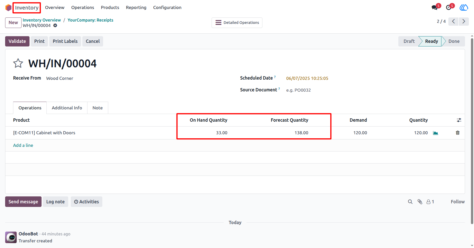Click the user avatar icon top right
The width and height of the screenshot is (474, 248).
click(464, 7)
